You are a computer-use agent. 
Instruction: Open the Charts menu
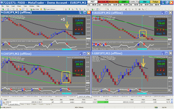(19, 6)
